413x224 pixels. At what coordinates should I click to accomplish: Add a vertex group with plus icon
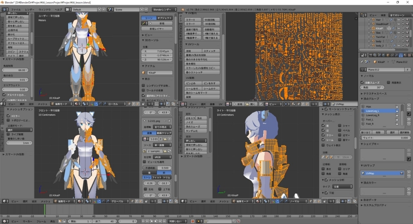coord(409,105)
